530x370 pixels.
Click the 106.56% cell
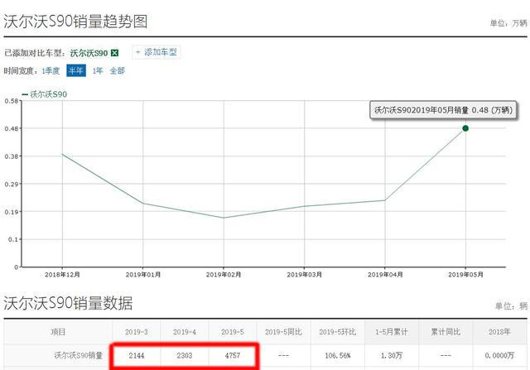tap(338, 355)
